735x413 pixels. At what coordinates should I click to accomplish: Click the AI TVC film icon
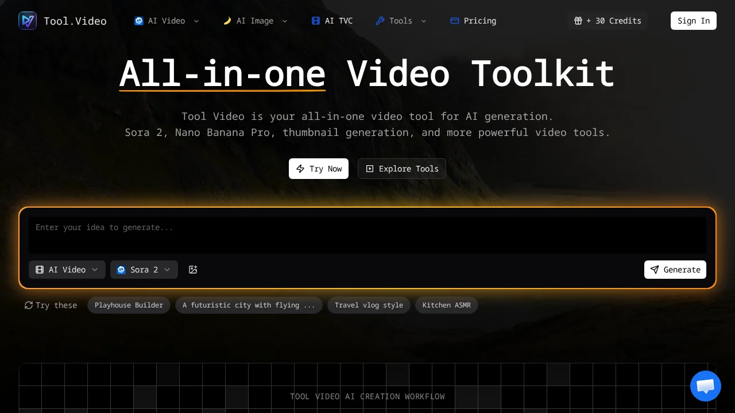tap(316, 21)
